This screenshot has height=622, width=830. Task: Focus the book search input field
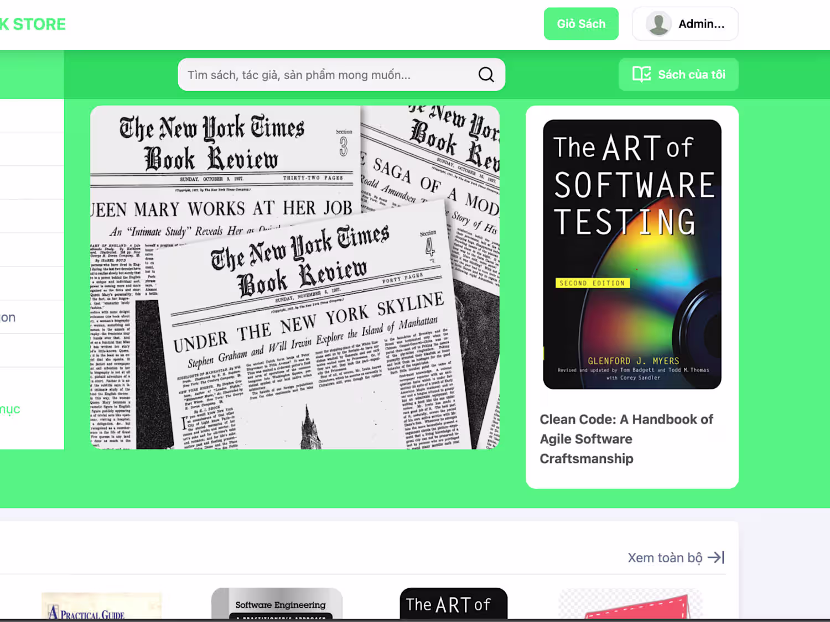(x=341, y=75)
